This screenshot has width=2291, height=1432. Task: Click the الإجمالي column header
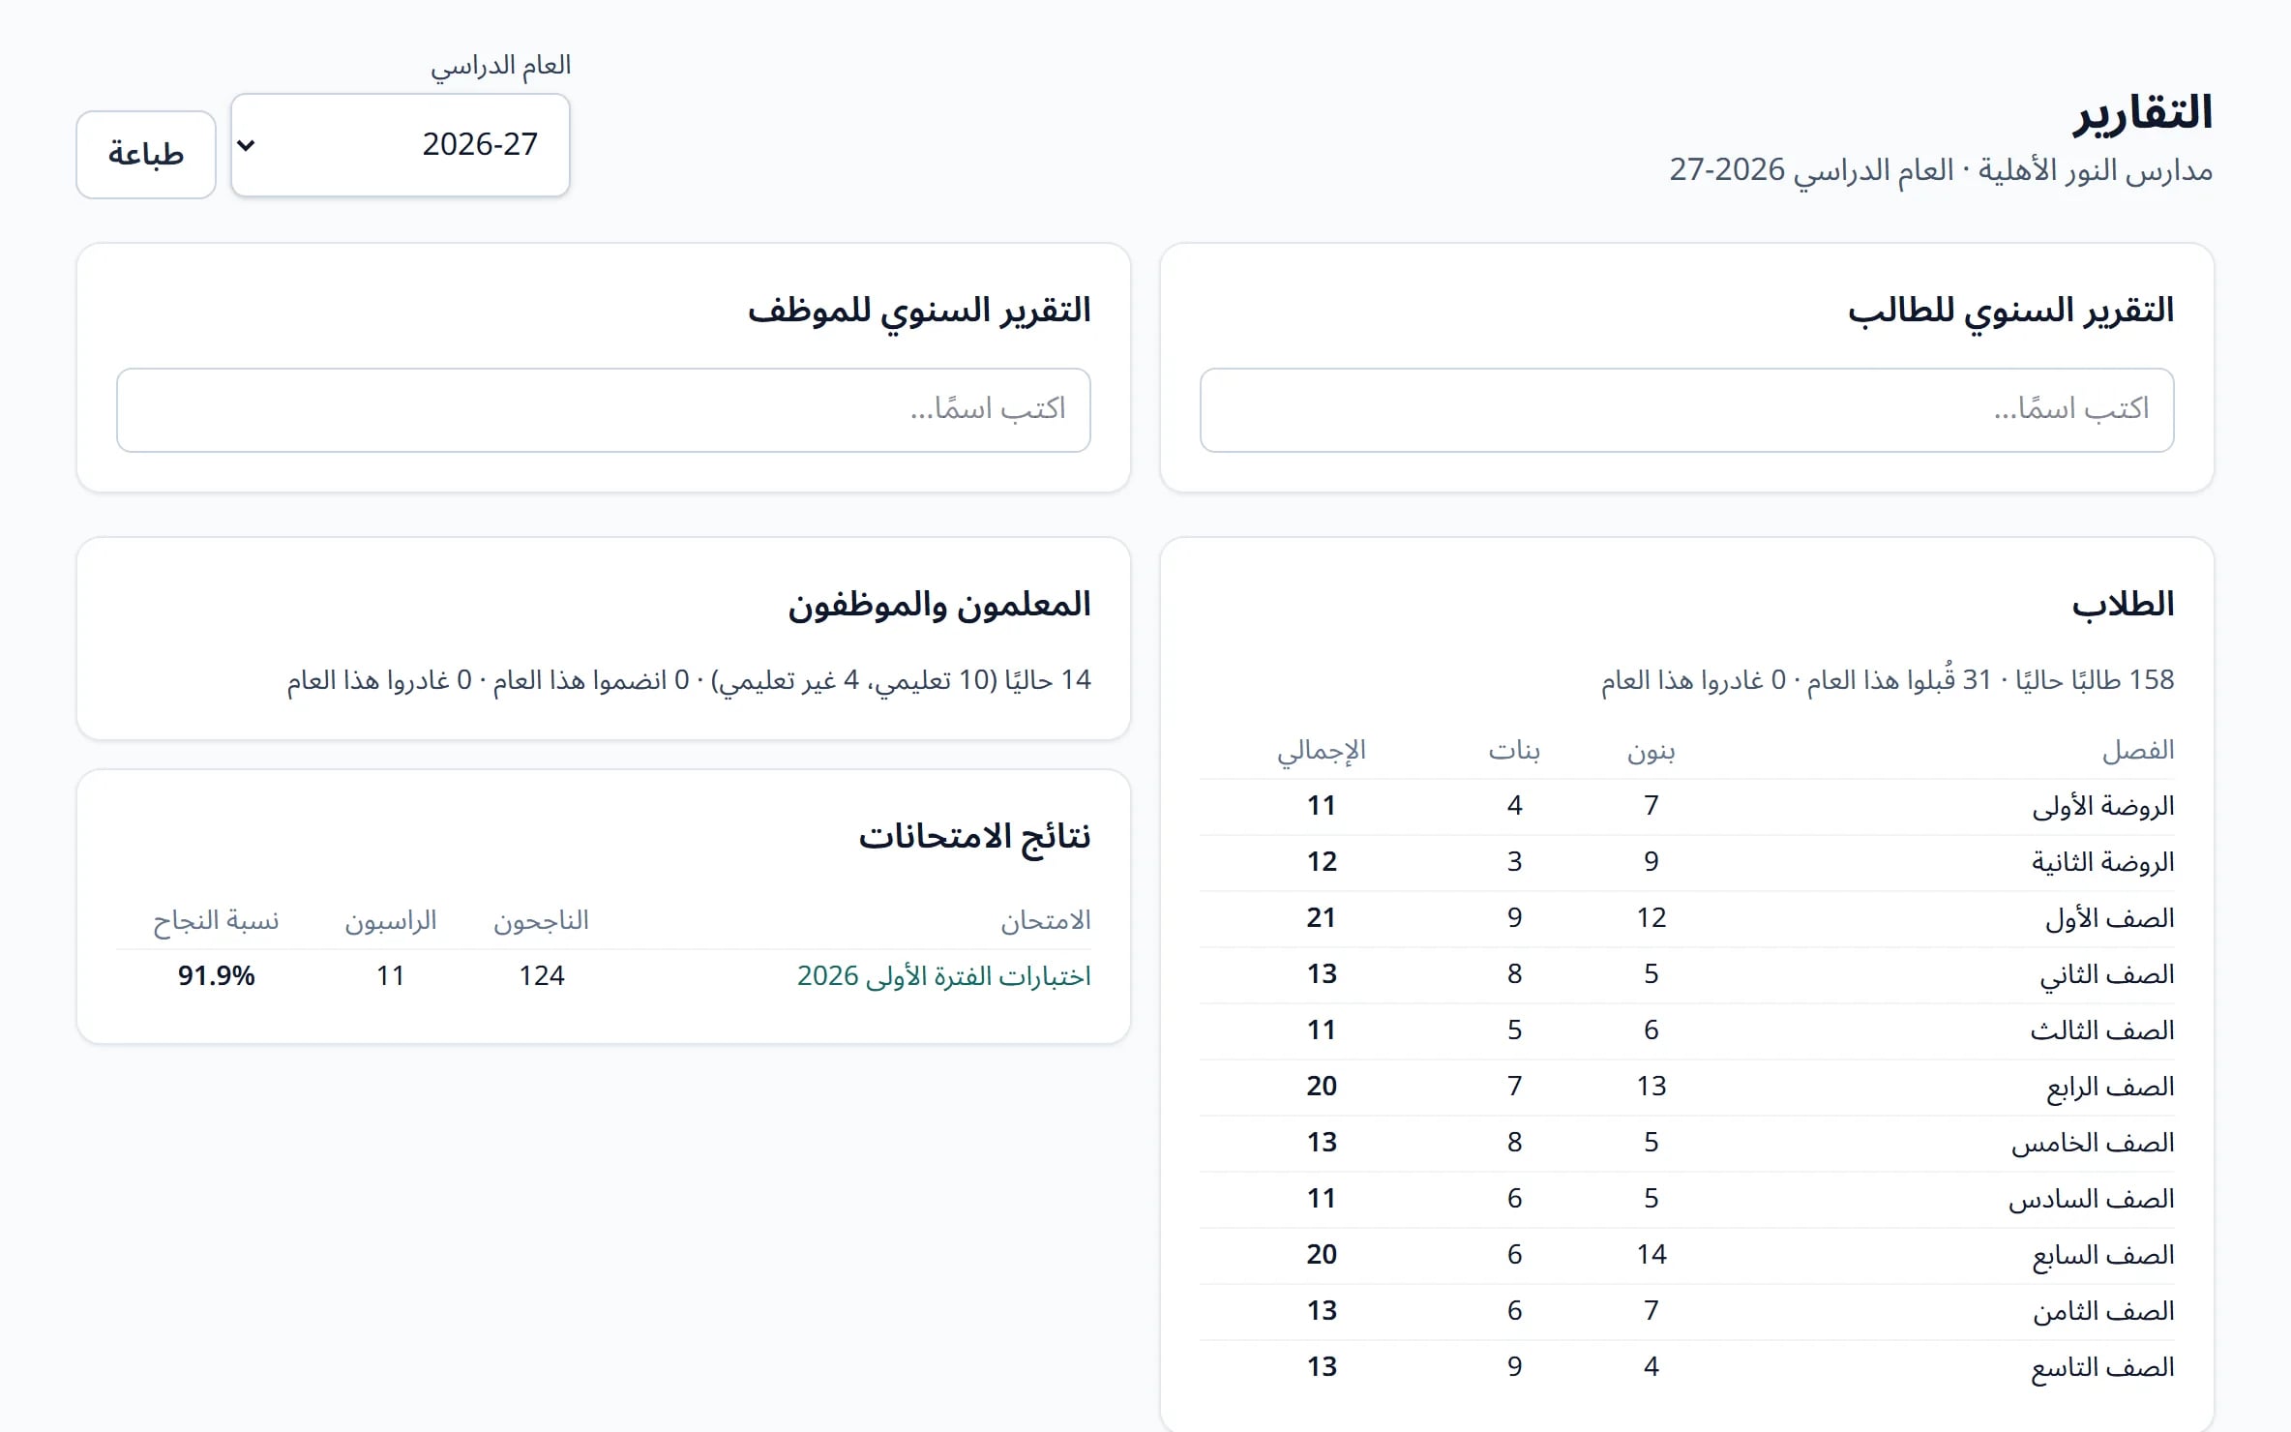click(x=1322, y=752)
